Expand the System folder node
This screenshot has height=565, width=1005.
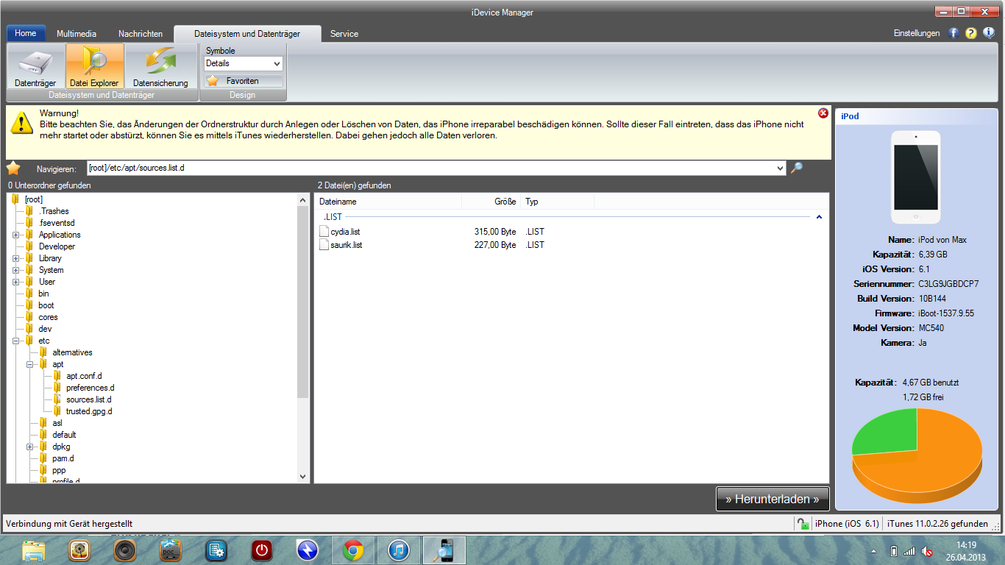pyautogui.click(x=16, y=270)
